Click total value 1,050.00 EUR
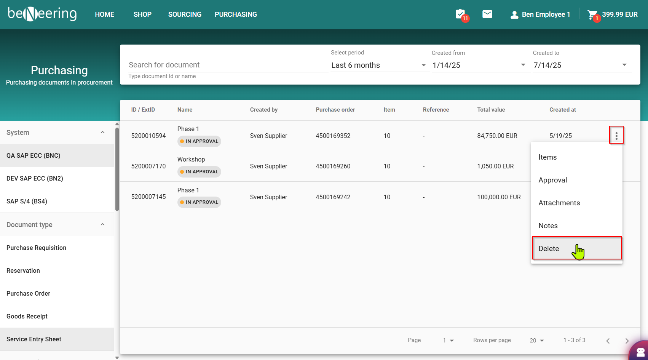This screenshot has width=648, height=360. 495,166
